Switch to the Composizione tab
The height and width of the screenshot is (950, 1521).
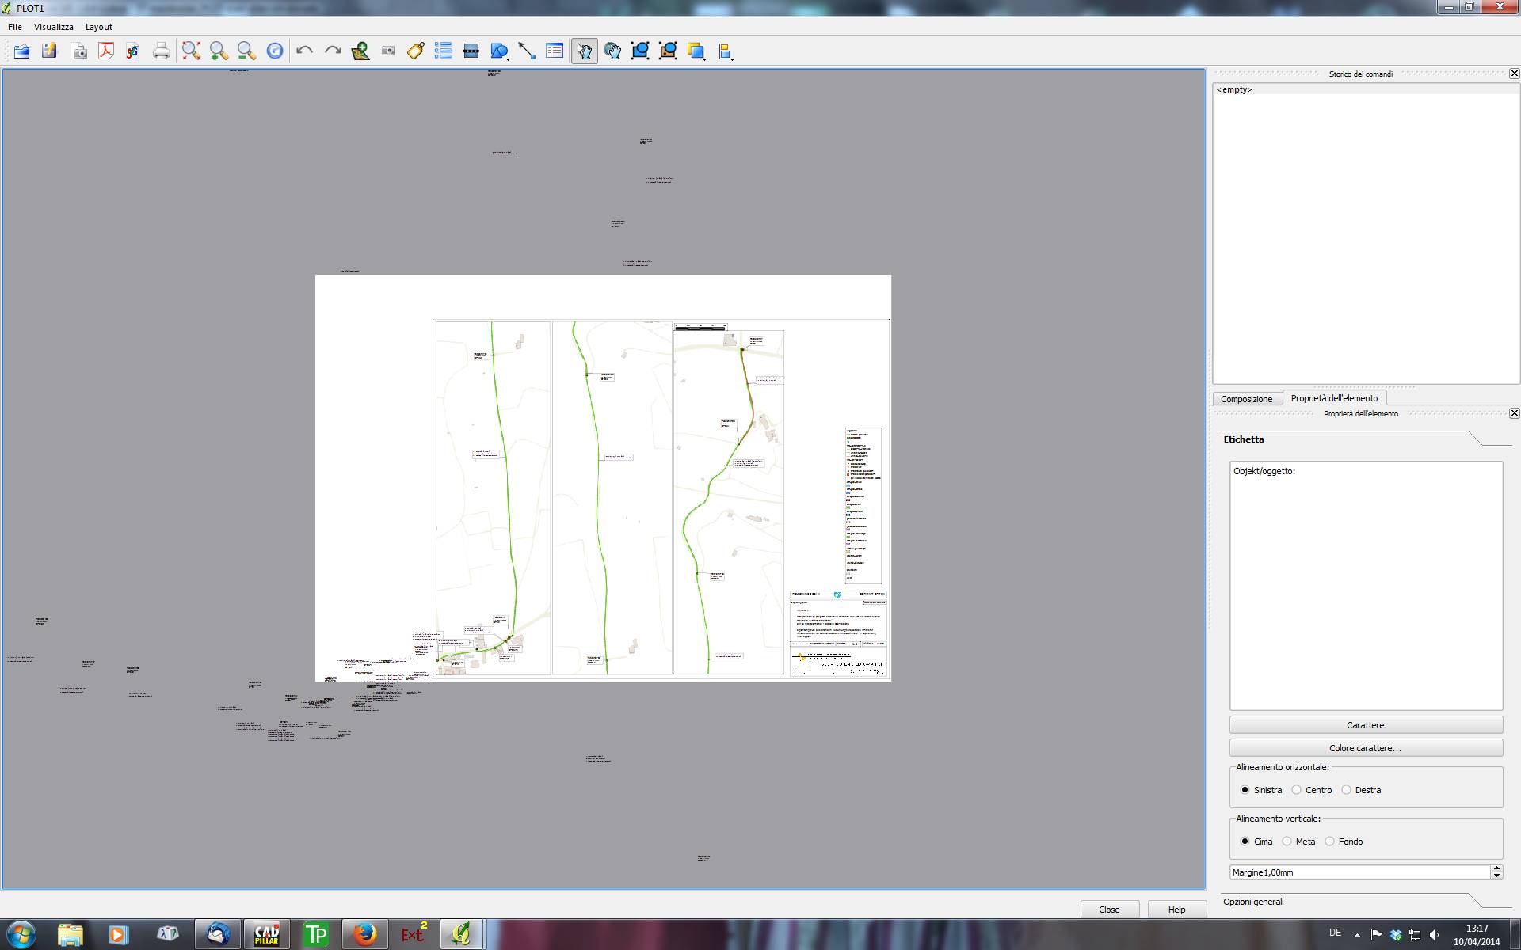[1246, 399]
